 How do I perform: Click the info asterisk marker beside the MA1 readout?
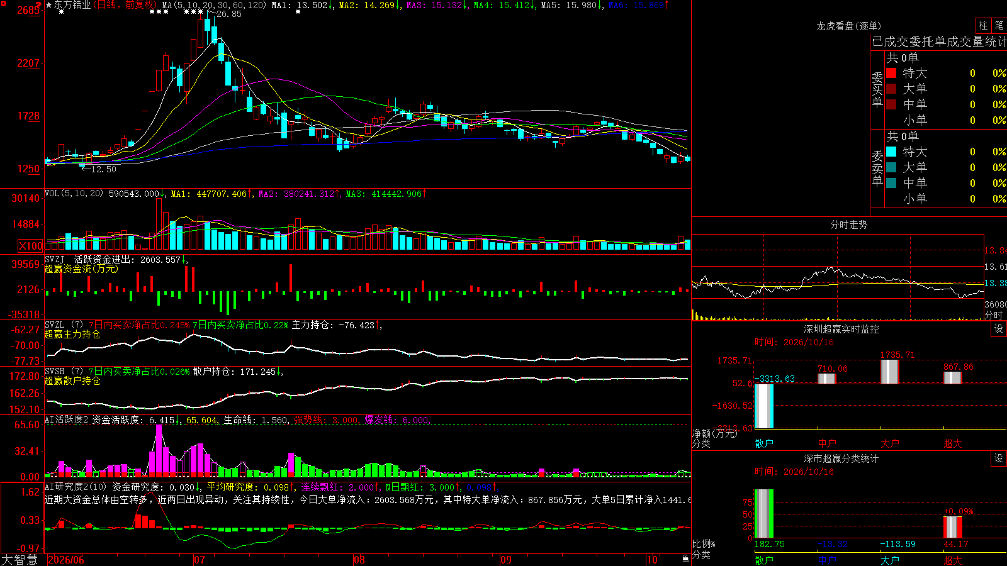[x=298, y=12]
